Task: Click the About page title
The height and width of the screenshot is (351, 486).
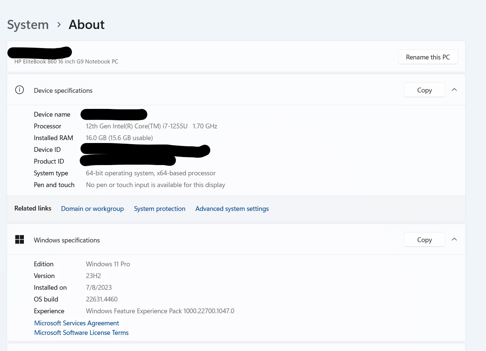Action: (87, 25)
